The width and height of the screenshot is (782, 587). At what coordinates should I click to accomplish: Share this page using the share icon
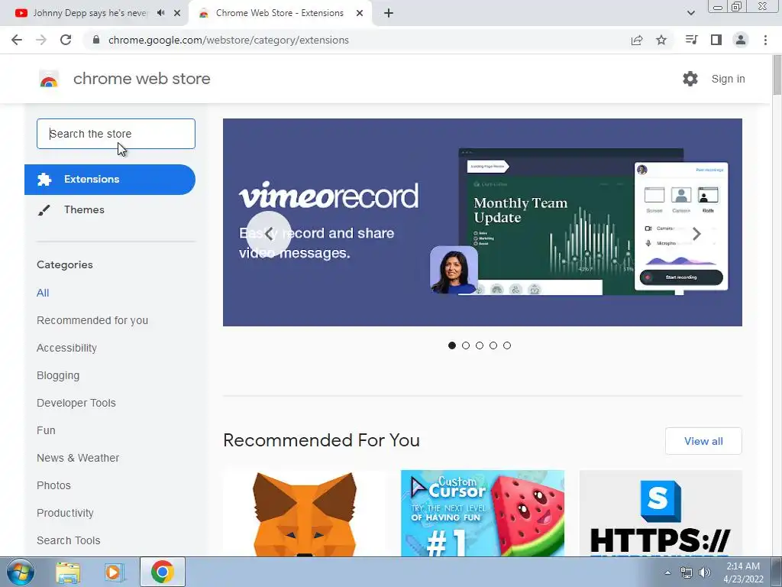636,40
